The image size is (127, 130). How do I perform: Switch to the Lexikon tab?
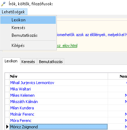click(11, 61)
